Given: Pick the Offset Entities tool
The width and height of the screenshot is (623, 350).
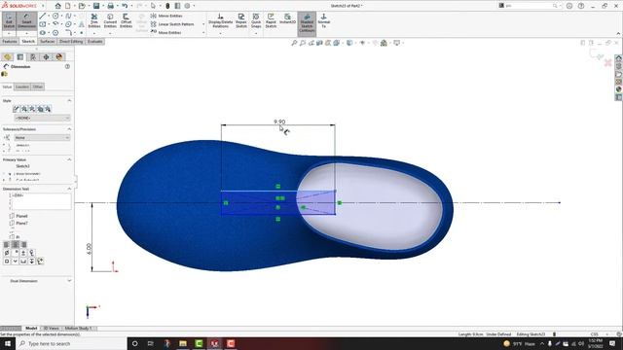Looking at the screenshot, I should [x=126, y=20].
